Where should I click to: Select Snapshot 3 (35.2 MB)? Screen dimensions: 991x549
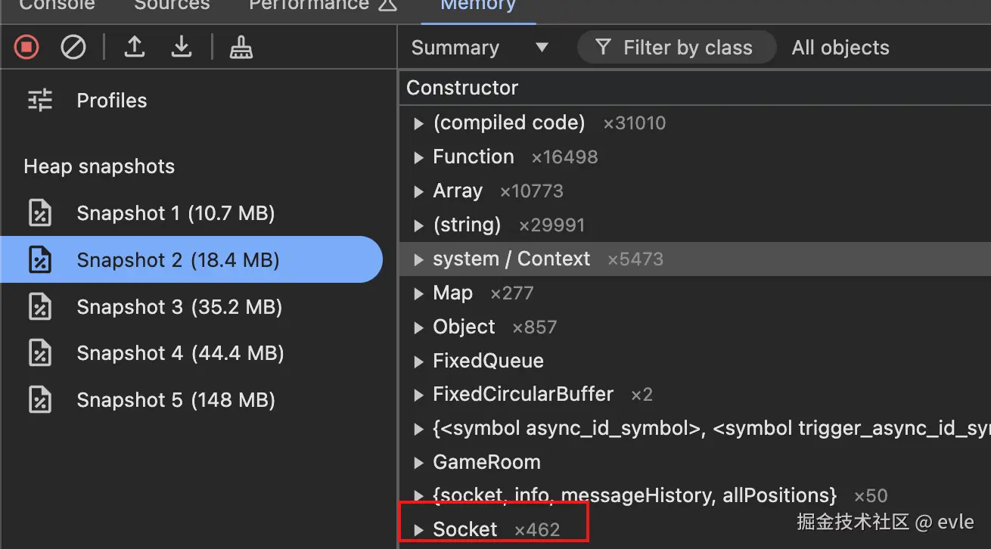179,307
